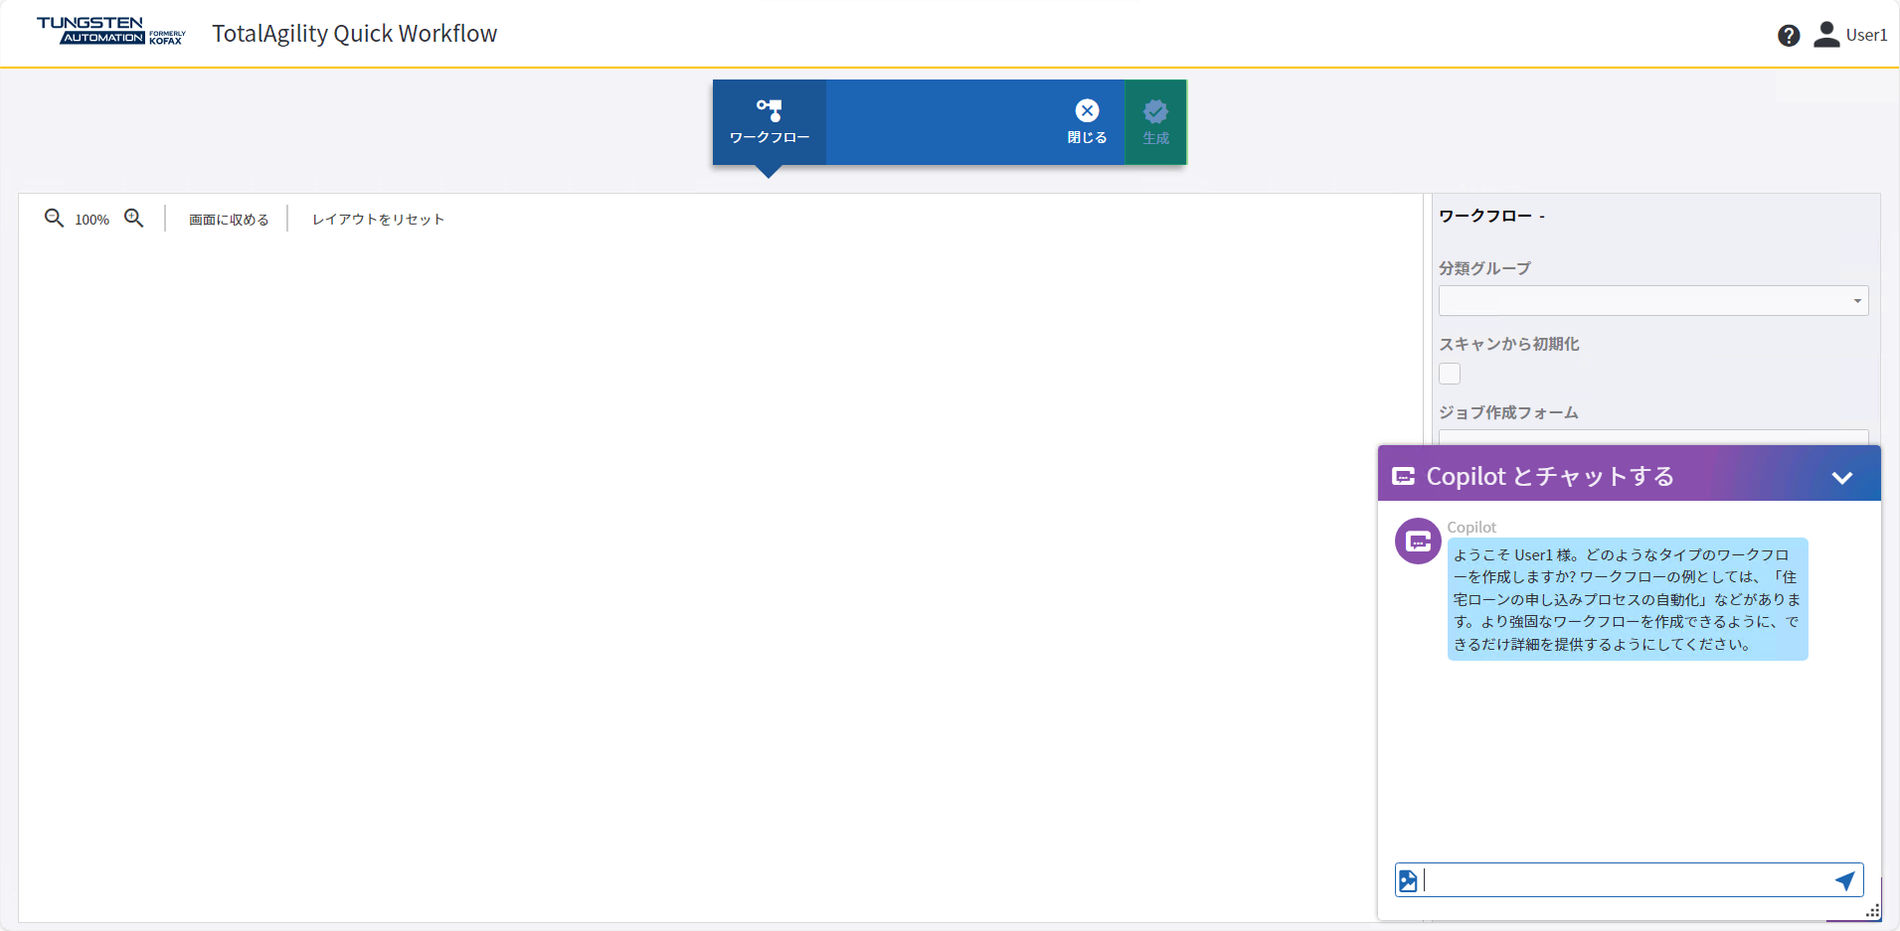Click the user profile silhouette icon
This screenshot has height=931, width=1900.
[x=1827, y=34]
